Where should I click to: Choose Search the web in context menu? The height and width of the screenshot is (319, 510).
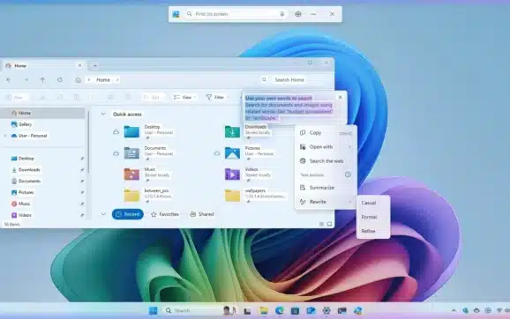tap(326, 160)
